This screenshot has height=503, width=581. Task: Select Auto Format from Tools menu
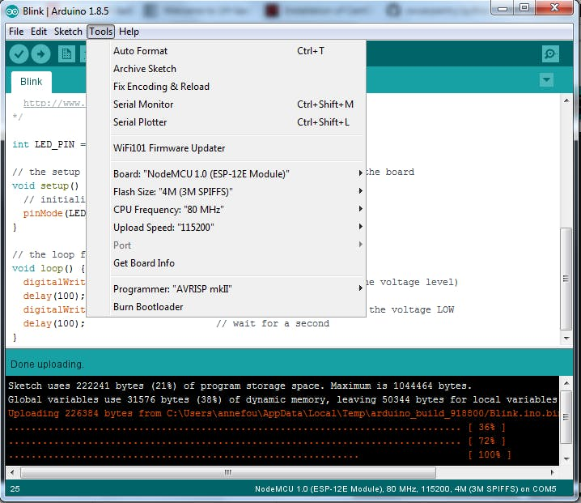(141, 51)
